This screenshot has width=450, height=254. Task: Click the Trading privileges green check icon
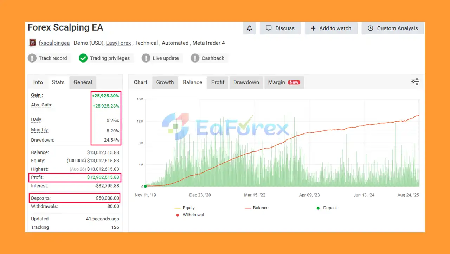pyautogui.click(x=83, y=58)
